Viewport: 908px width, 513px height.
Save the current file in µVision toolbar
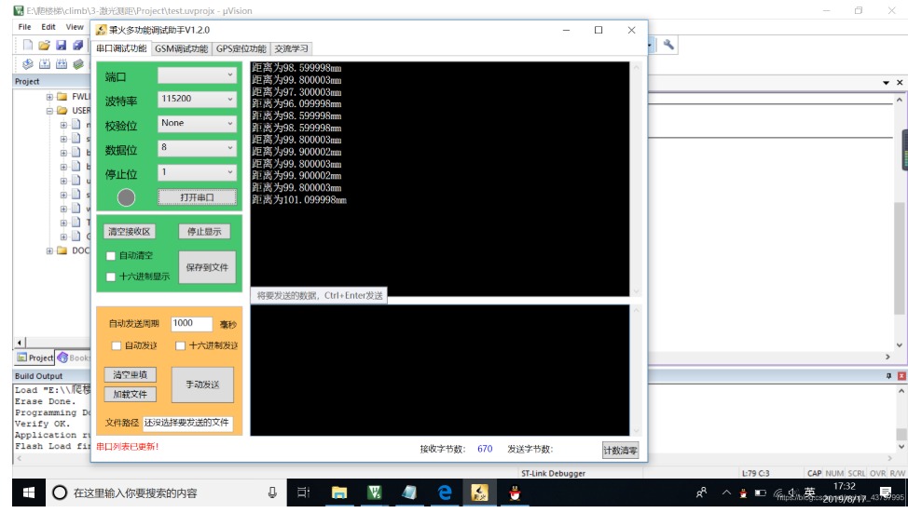pyautogui.click(x=61, y=45)
